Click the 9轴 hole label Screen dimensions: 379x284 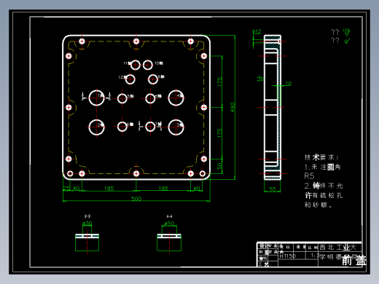pos(161,76)
